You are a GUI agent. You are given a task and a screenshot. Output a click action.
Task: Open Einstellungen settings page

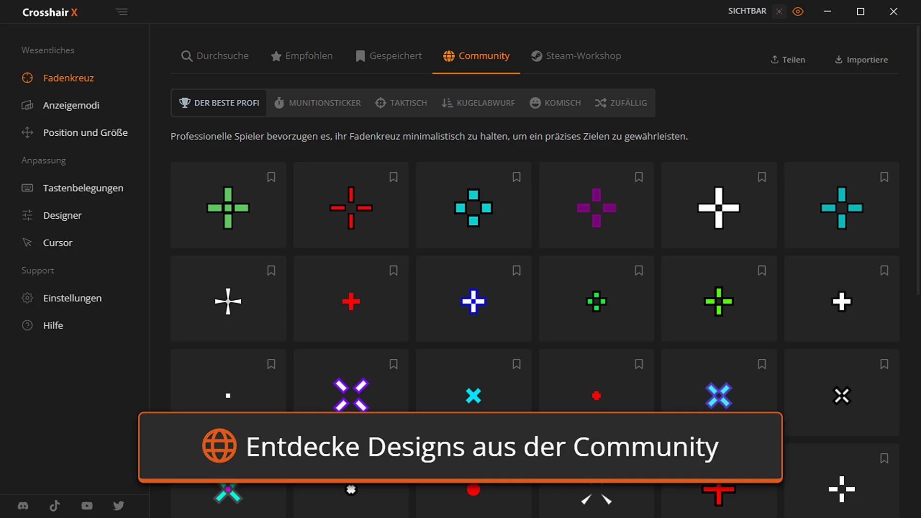click(x=72, y=298)
